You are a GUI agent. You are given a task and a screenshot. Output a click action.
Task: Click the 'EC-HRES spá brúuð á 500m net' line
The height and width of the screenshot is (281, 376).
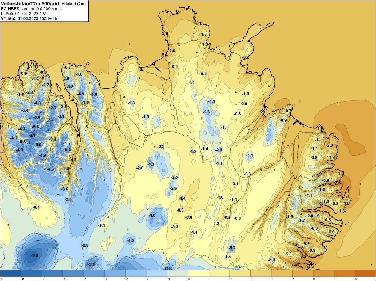31,9
